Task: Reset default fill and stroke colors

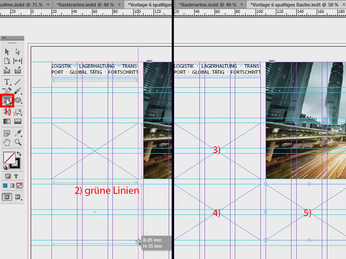Action: click(x=4, y=167)
